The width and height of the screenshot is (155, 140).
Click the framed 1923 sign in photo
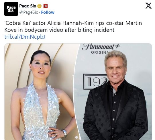(95, 82)
